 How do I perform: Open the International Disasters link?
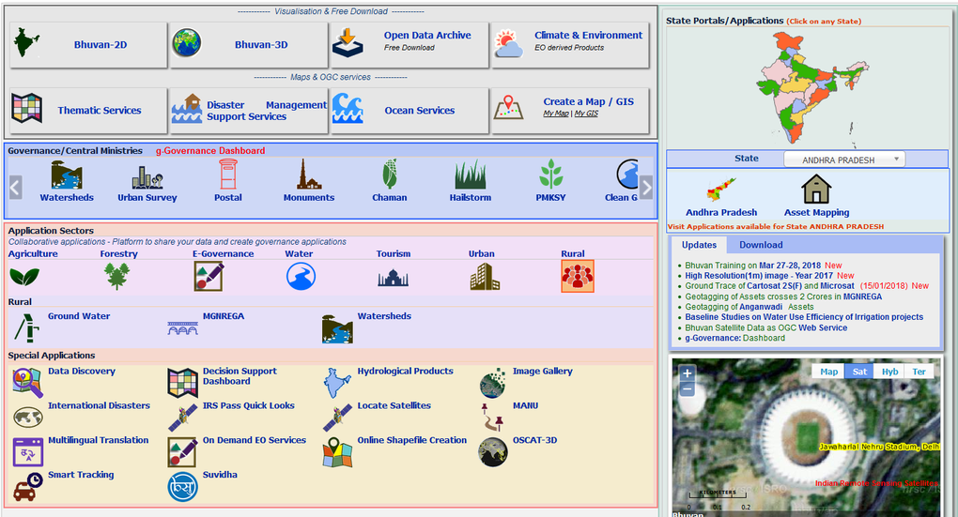tap(99, 405)
